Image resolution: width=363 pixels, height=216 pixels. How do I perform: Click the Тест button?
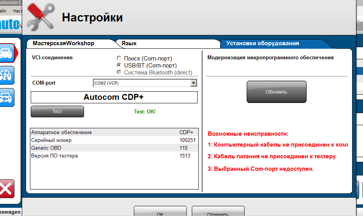click(x=57, y=112)
